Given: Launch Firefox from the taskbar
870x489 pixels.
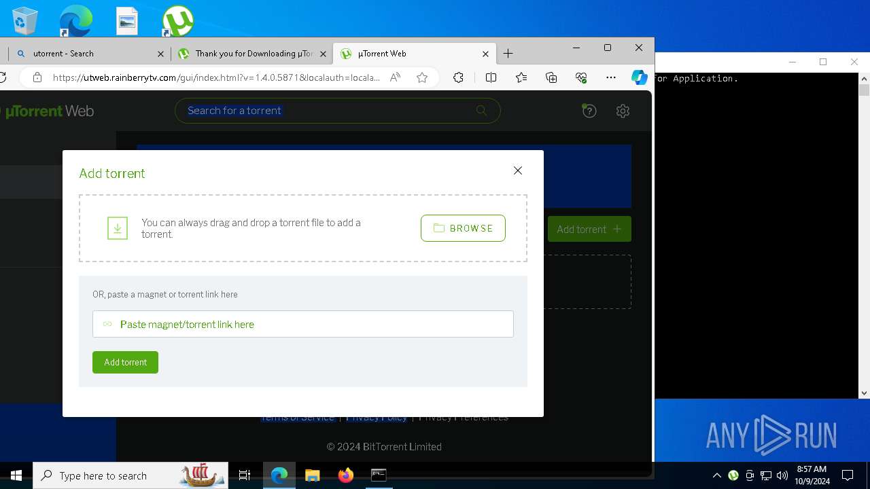Looking at the screenshot, I should [346, 475].
